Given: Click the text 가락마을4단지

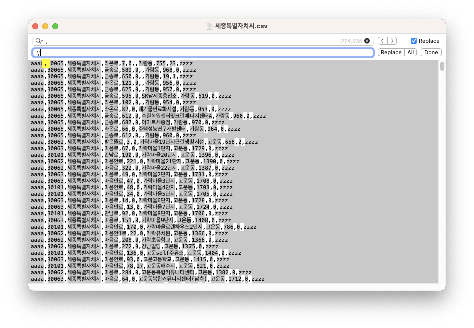Looking at the screenshot, I should (159, 187).
